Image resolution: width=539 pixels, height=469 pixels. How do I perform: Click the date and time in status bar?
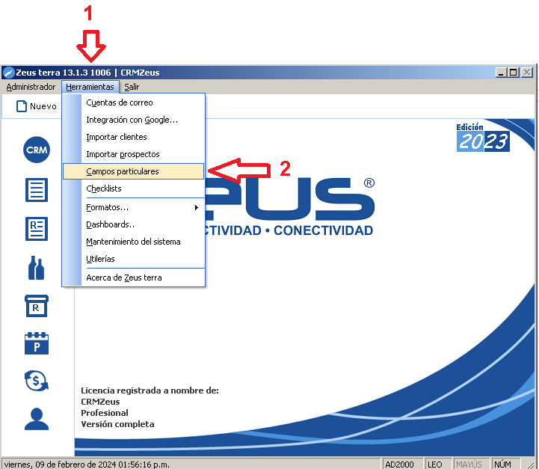pos(87,465)
